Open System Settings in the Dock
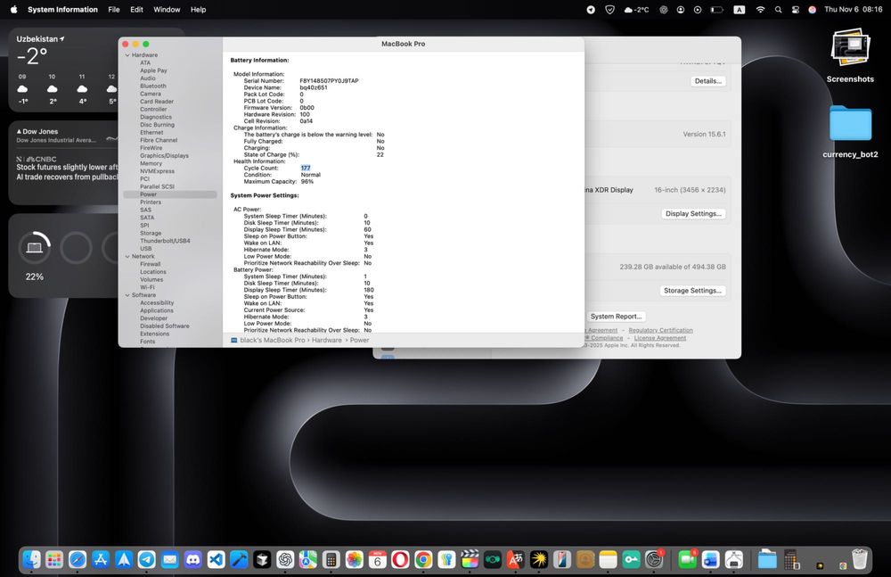The image size is (891, 577). [654, 560]
